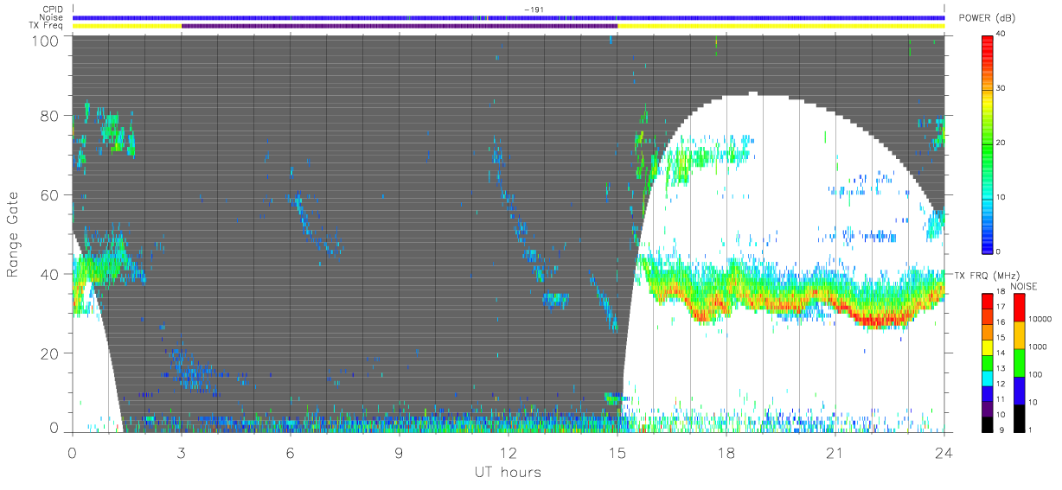The height and width of the screenshot is (490, 1062).
Task: Click the 60 tick on Range Gate axis
Action: (x=49, y=194)
